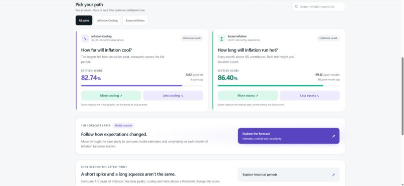Switch to the Excess Inflation tab
The width and height of the screenshot is (404, 186).
[x=135, y=20]
